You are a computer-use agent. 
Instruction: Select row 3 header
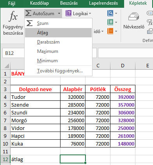5,89
